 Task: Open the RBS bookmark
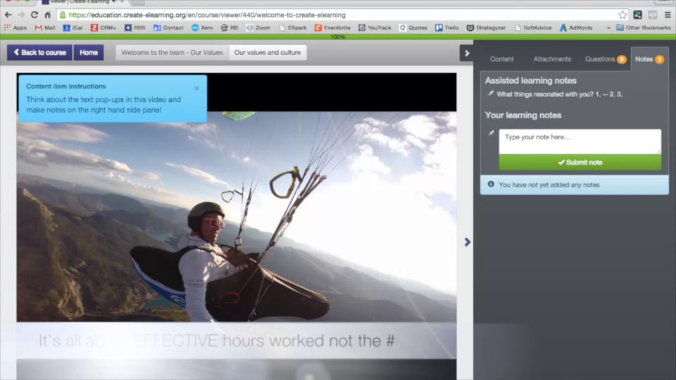(134, 27)
